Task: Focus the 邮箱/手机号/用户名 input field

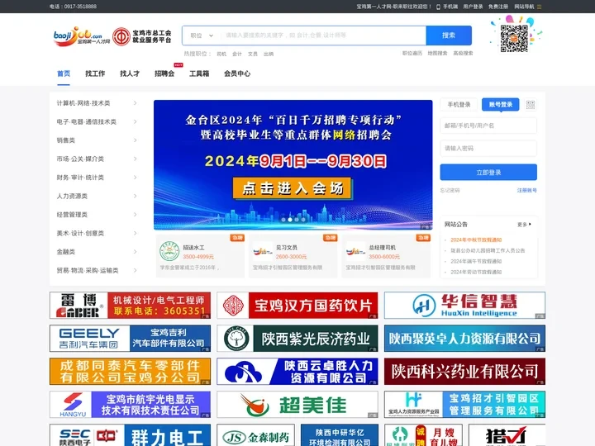Action: pos(488,126)
